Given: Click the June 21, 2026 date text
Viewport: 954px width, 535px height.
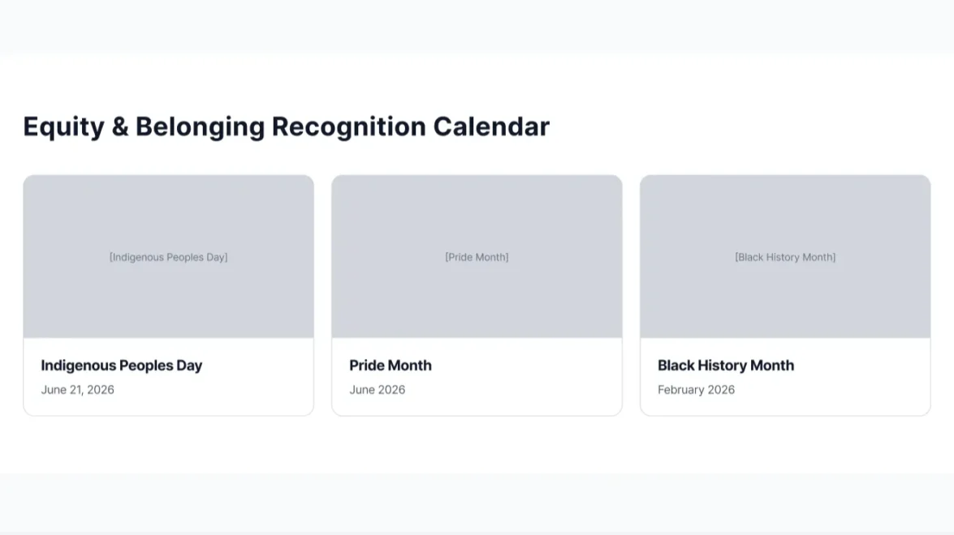Looking at the screenshot, I should 78,390.
